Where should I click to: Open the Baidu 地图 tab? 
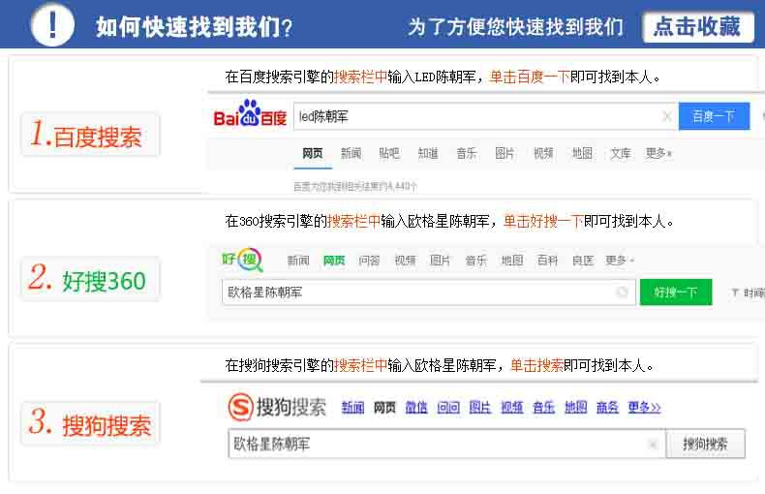pyautogui.click(x=582, y=154)
